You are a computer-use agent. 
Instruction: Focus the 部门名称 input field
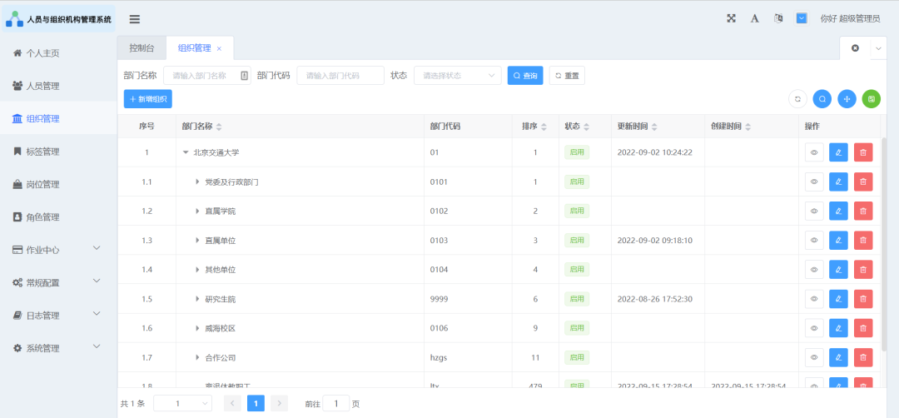coord(207,75)
